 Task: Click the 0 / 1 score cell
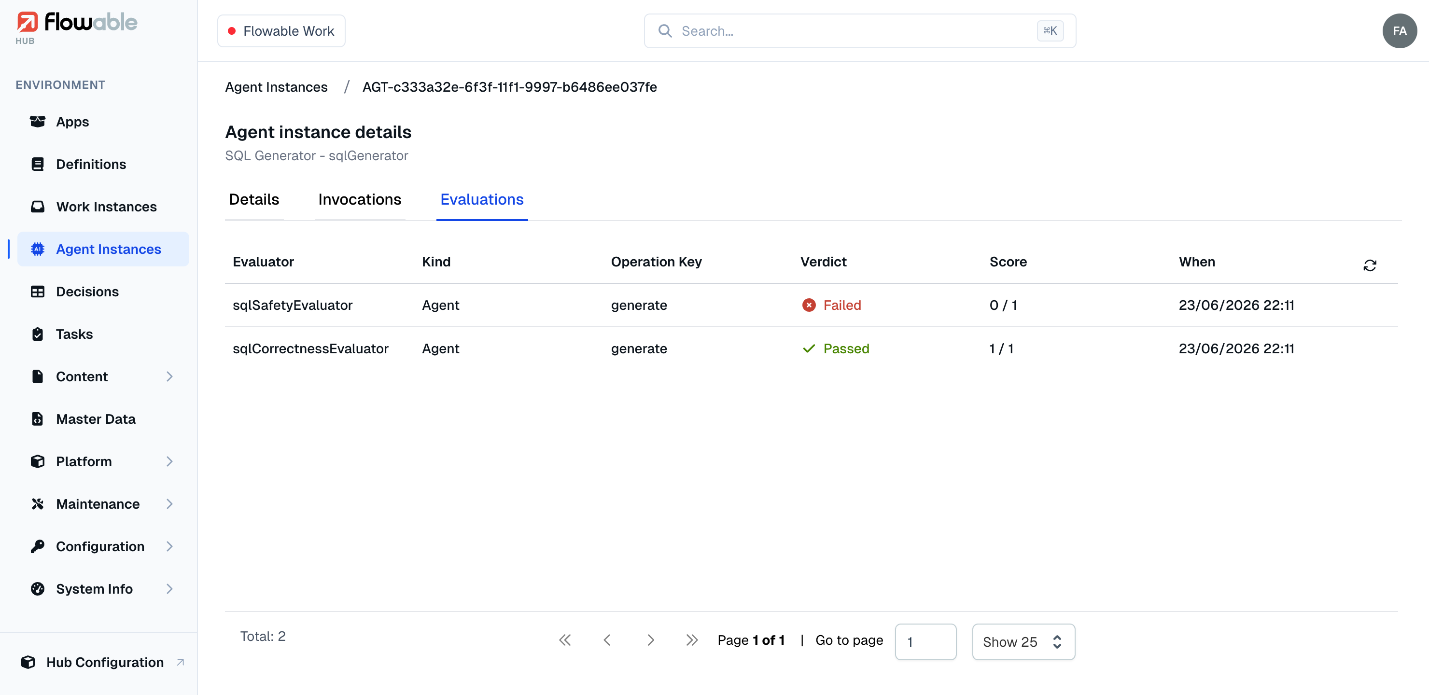coord(1003,305)
